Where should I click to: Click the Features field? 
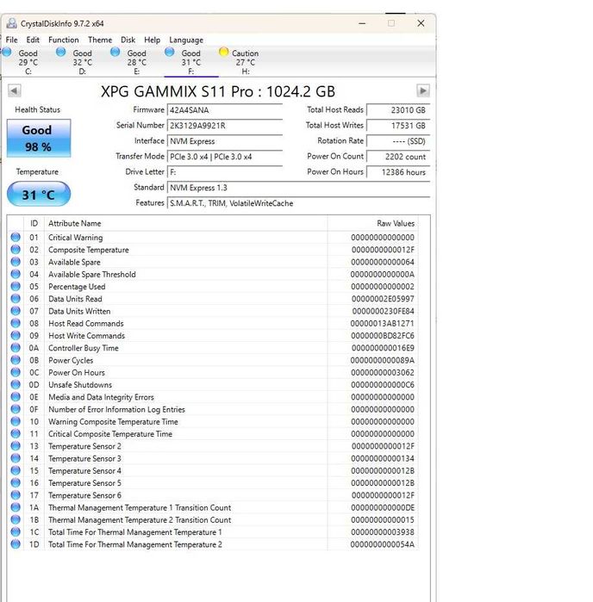pos(298,203)
